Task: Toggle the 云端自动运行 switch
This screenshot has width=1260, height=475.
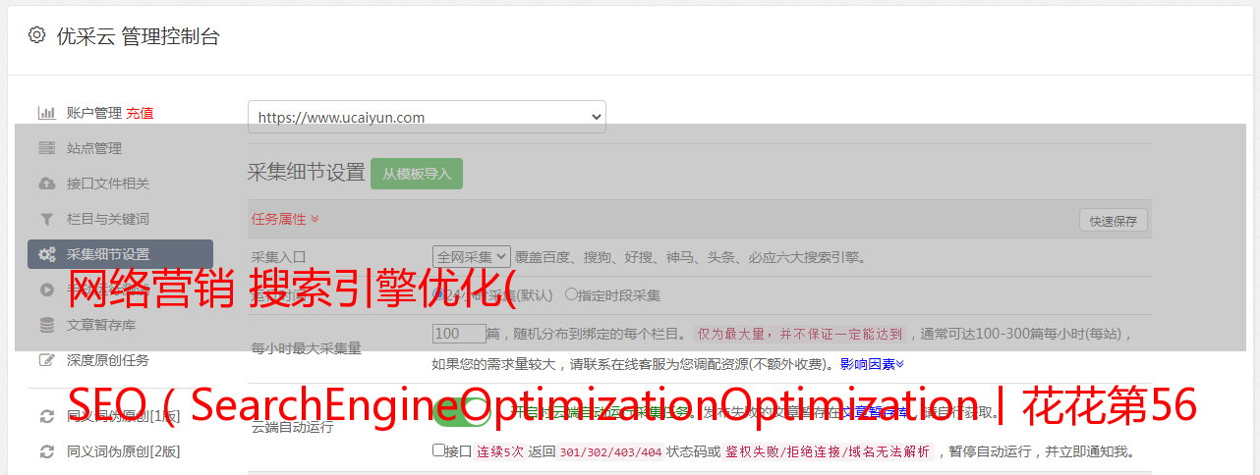Action: pos(462,410)
